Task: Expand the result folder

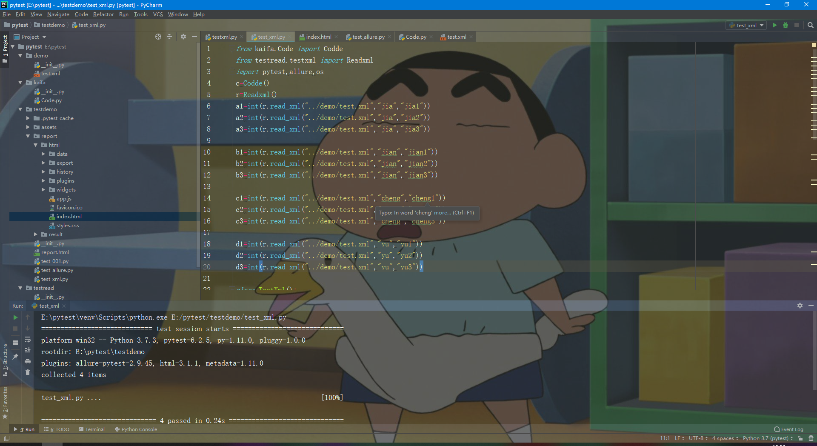Action: tap(35, 234)
